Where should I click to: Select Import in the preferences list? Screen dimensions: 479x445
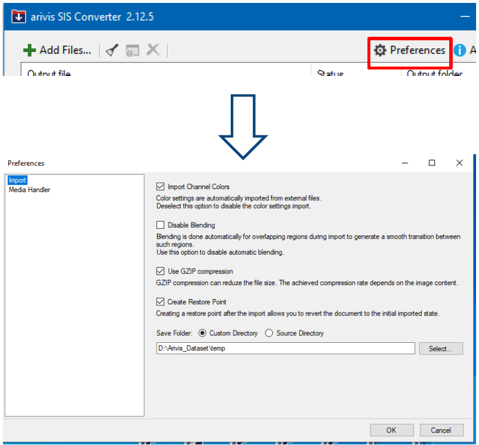18,180
